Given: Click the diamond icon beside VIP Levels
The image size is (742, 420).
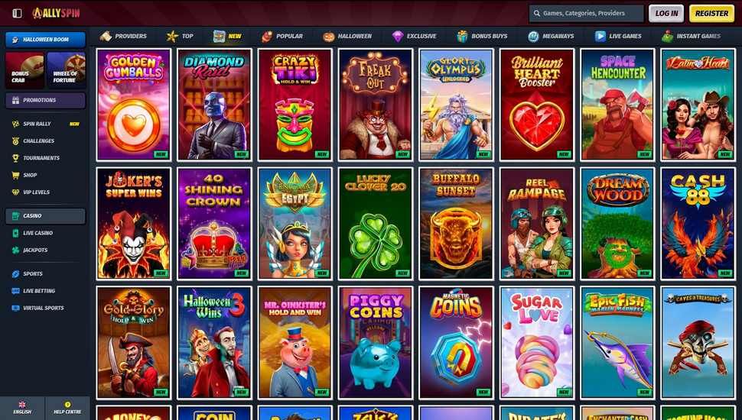Looking at the screenshot, I should coord(15,192).
